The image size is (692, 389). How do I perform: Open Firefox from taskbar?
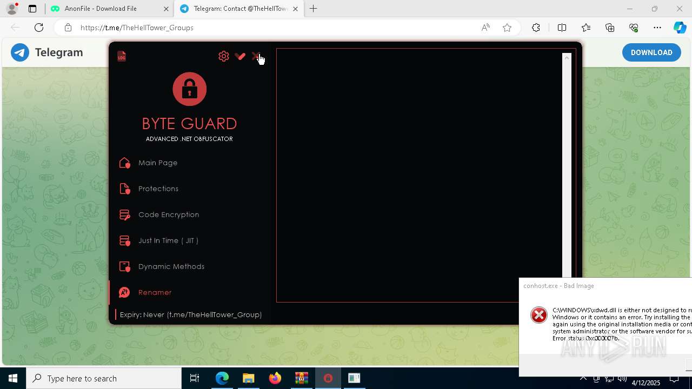(275, 378)
